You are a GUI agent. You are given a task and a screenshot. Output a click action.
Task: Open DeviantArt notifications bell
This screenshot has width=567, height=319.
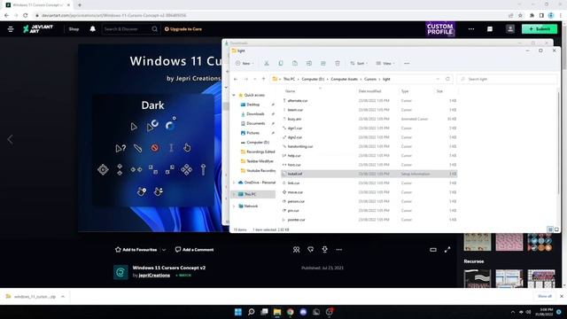(92, 29)
